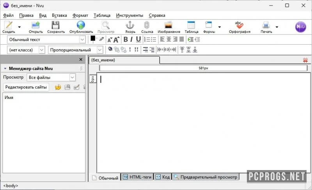Switch to HTML-теги mode tab
This screenshot has height=190, width=312.
tap(137, 177)
